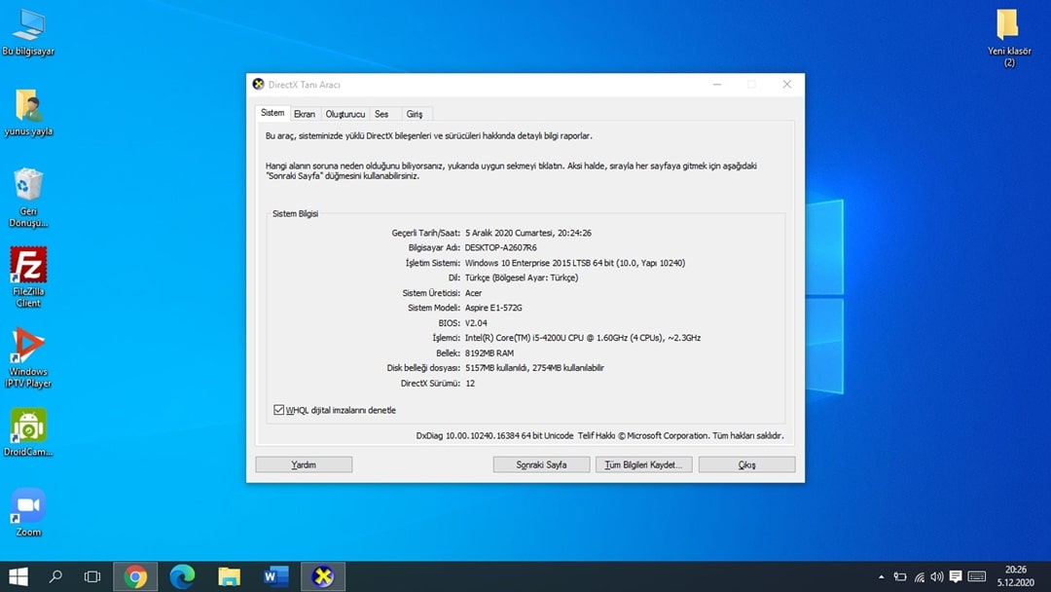Viewport: 1051px width, 592px height.
Task: Open the volume speaker tray icon
Action: (x=937, y=576)
